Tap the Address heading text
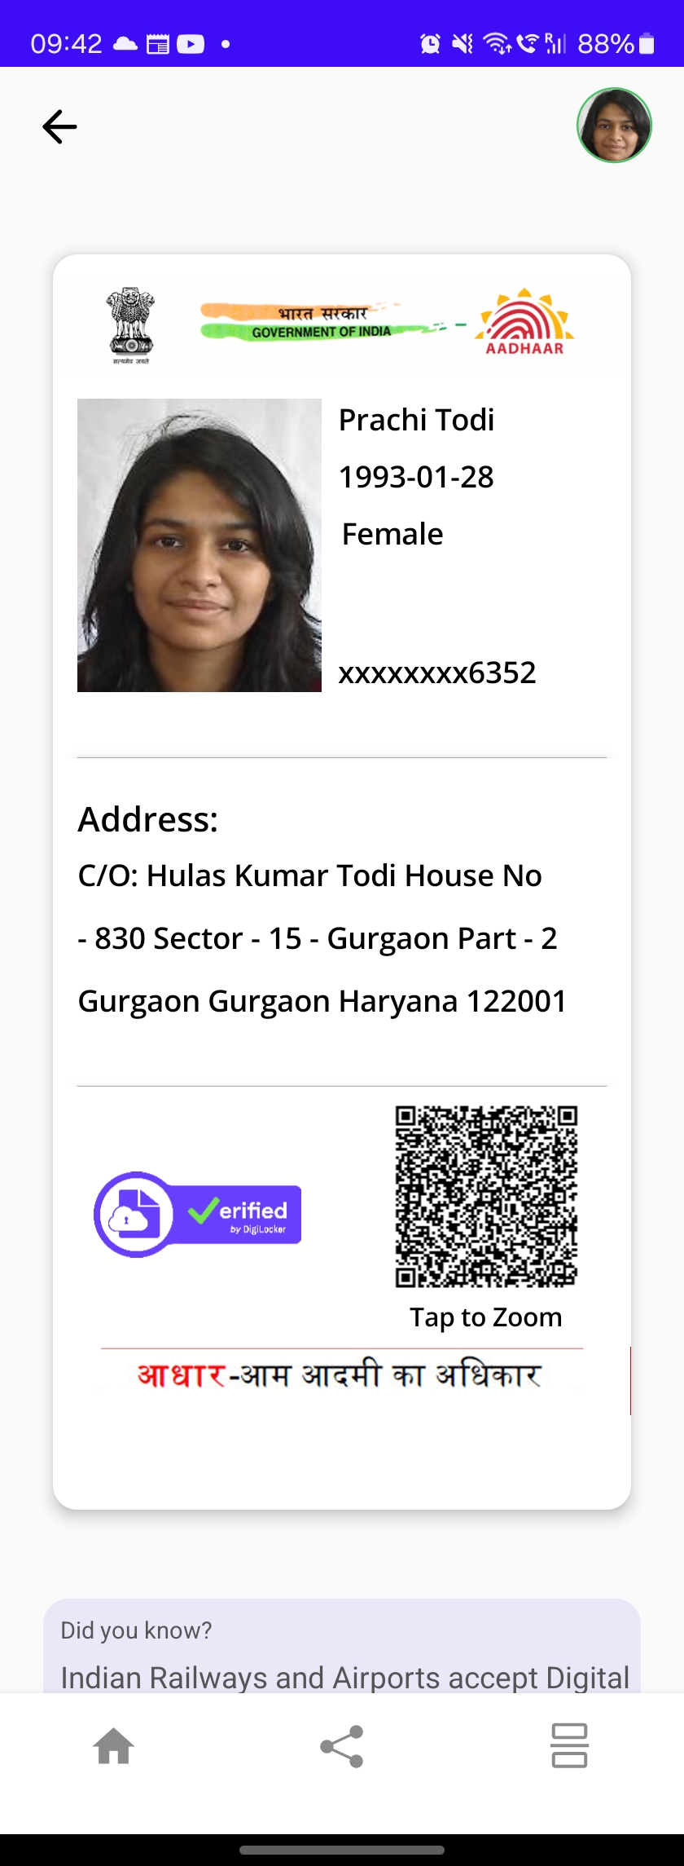Screen dimensions: 684x1866 click(148, 819)
